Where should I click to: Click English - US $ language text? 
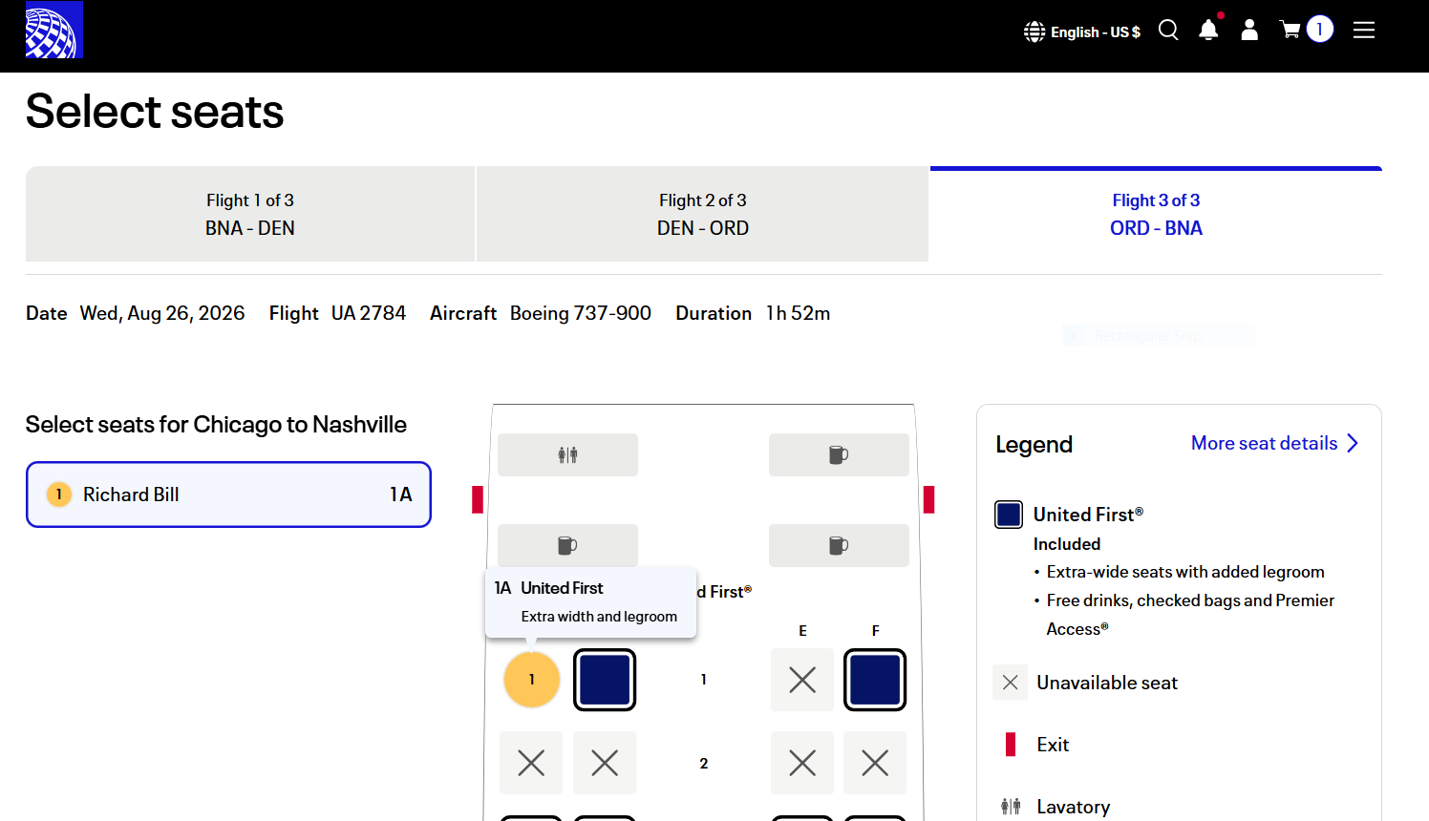1096,32
